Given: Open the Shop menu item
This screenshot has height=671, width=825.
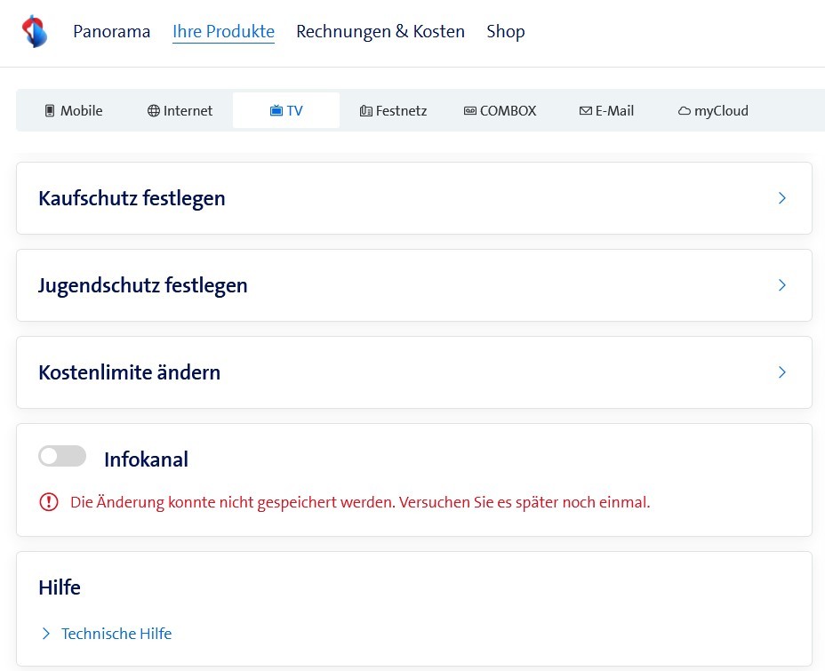Looking at the screenshot, I should tap(506, 32).
